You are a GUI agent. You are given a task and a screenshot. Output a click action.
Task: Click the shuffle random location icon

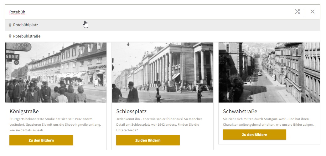297,12
